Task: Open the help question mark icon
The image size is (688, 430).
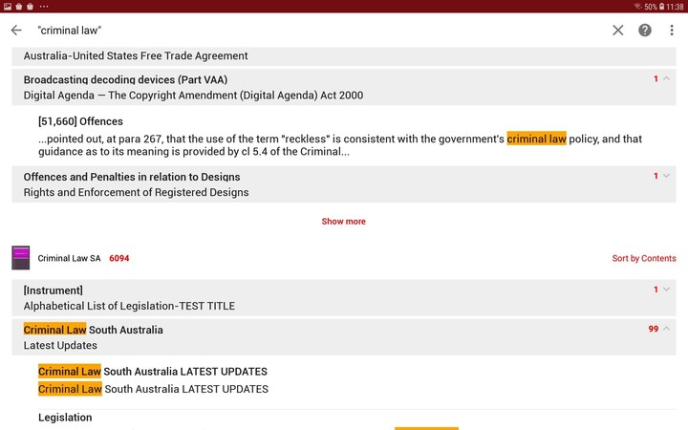Action: coord(645,30)
